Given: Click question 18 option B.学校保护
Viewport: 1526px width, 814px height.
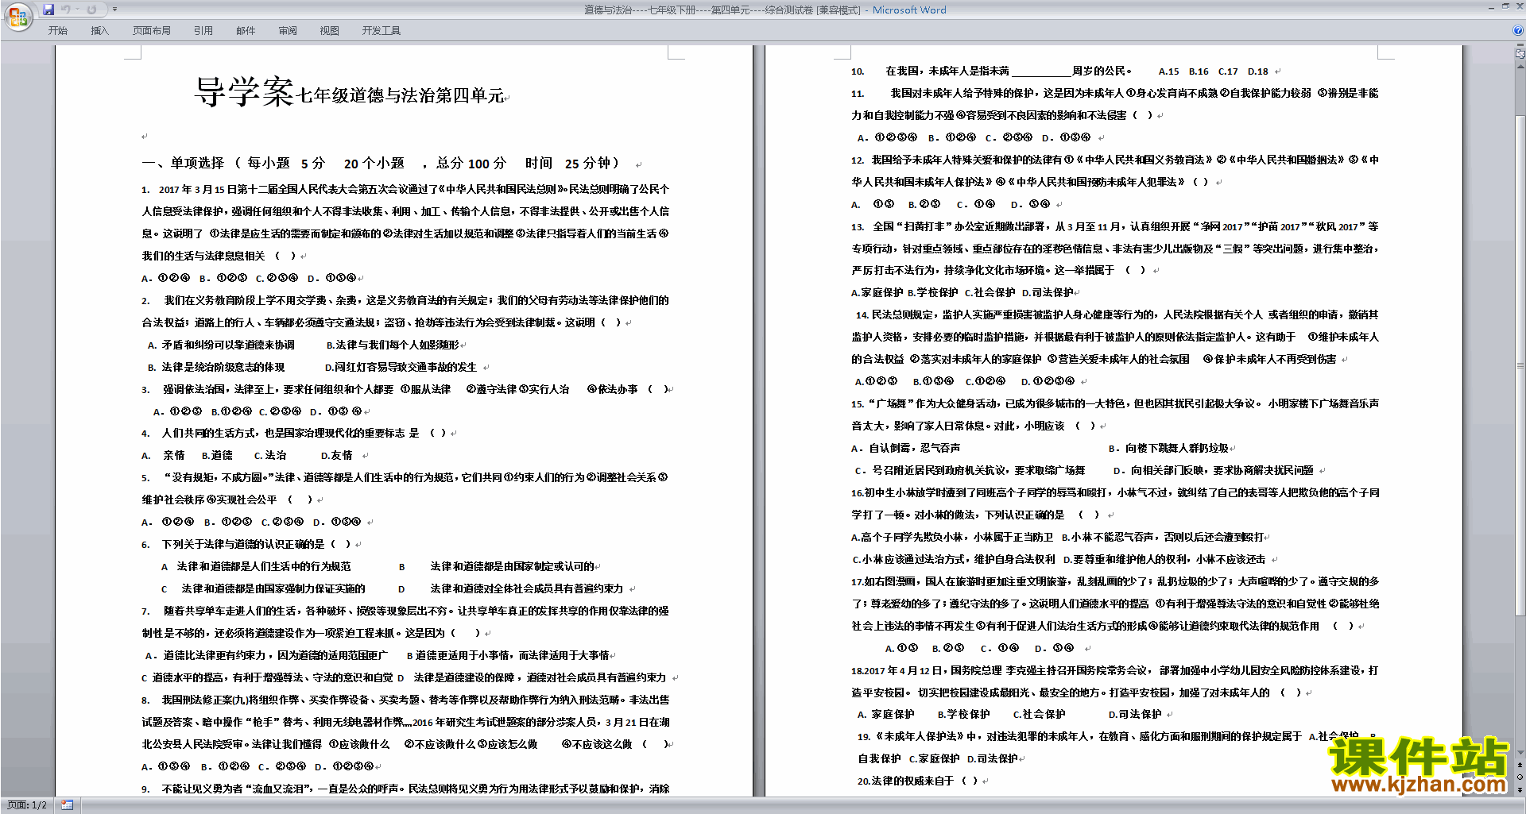Looking at the screenshot, I should pos(963,714).
